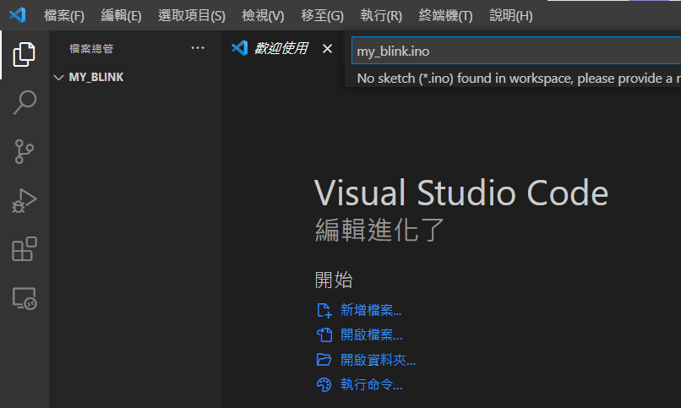Screen dimensions: 681x408
Task: Click the No sketch found message
Action: pos(519,79)
